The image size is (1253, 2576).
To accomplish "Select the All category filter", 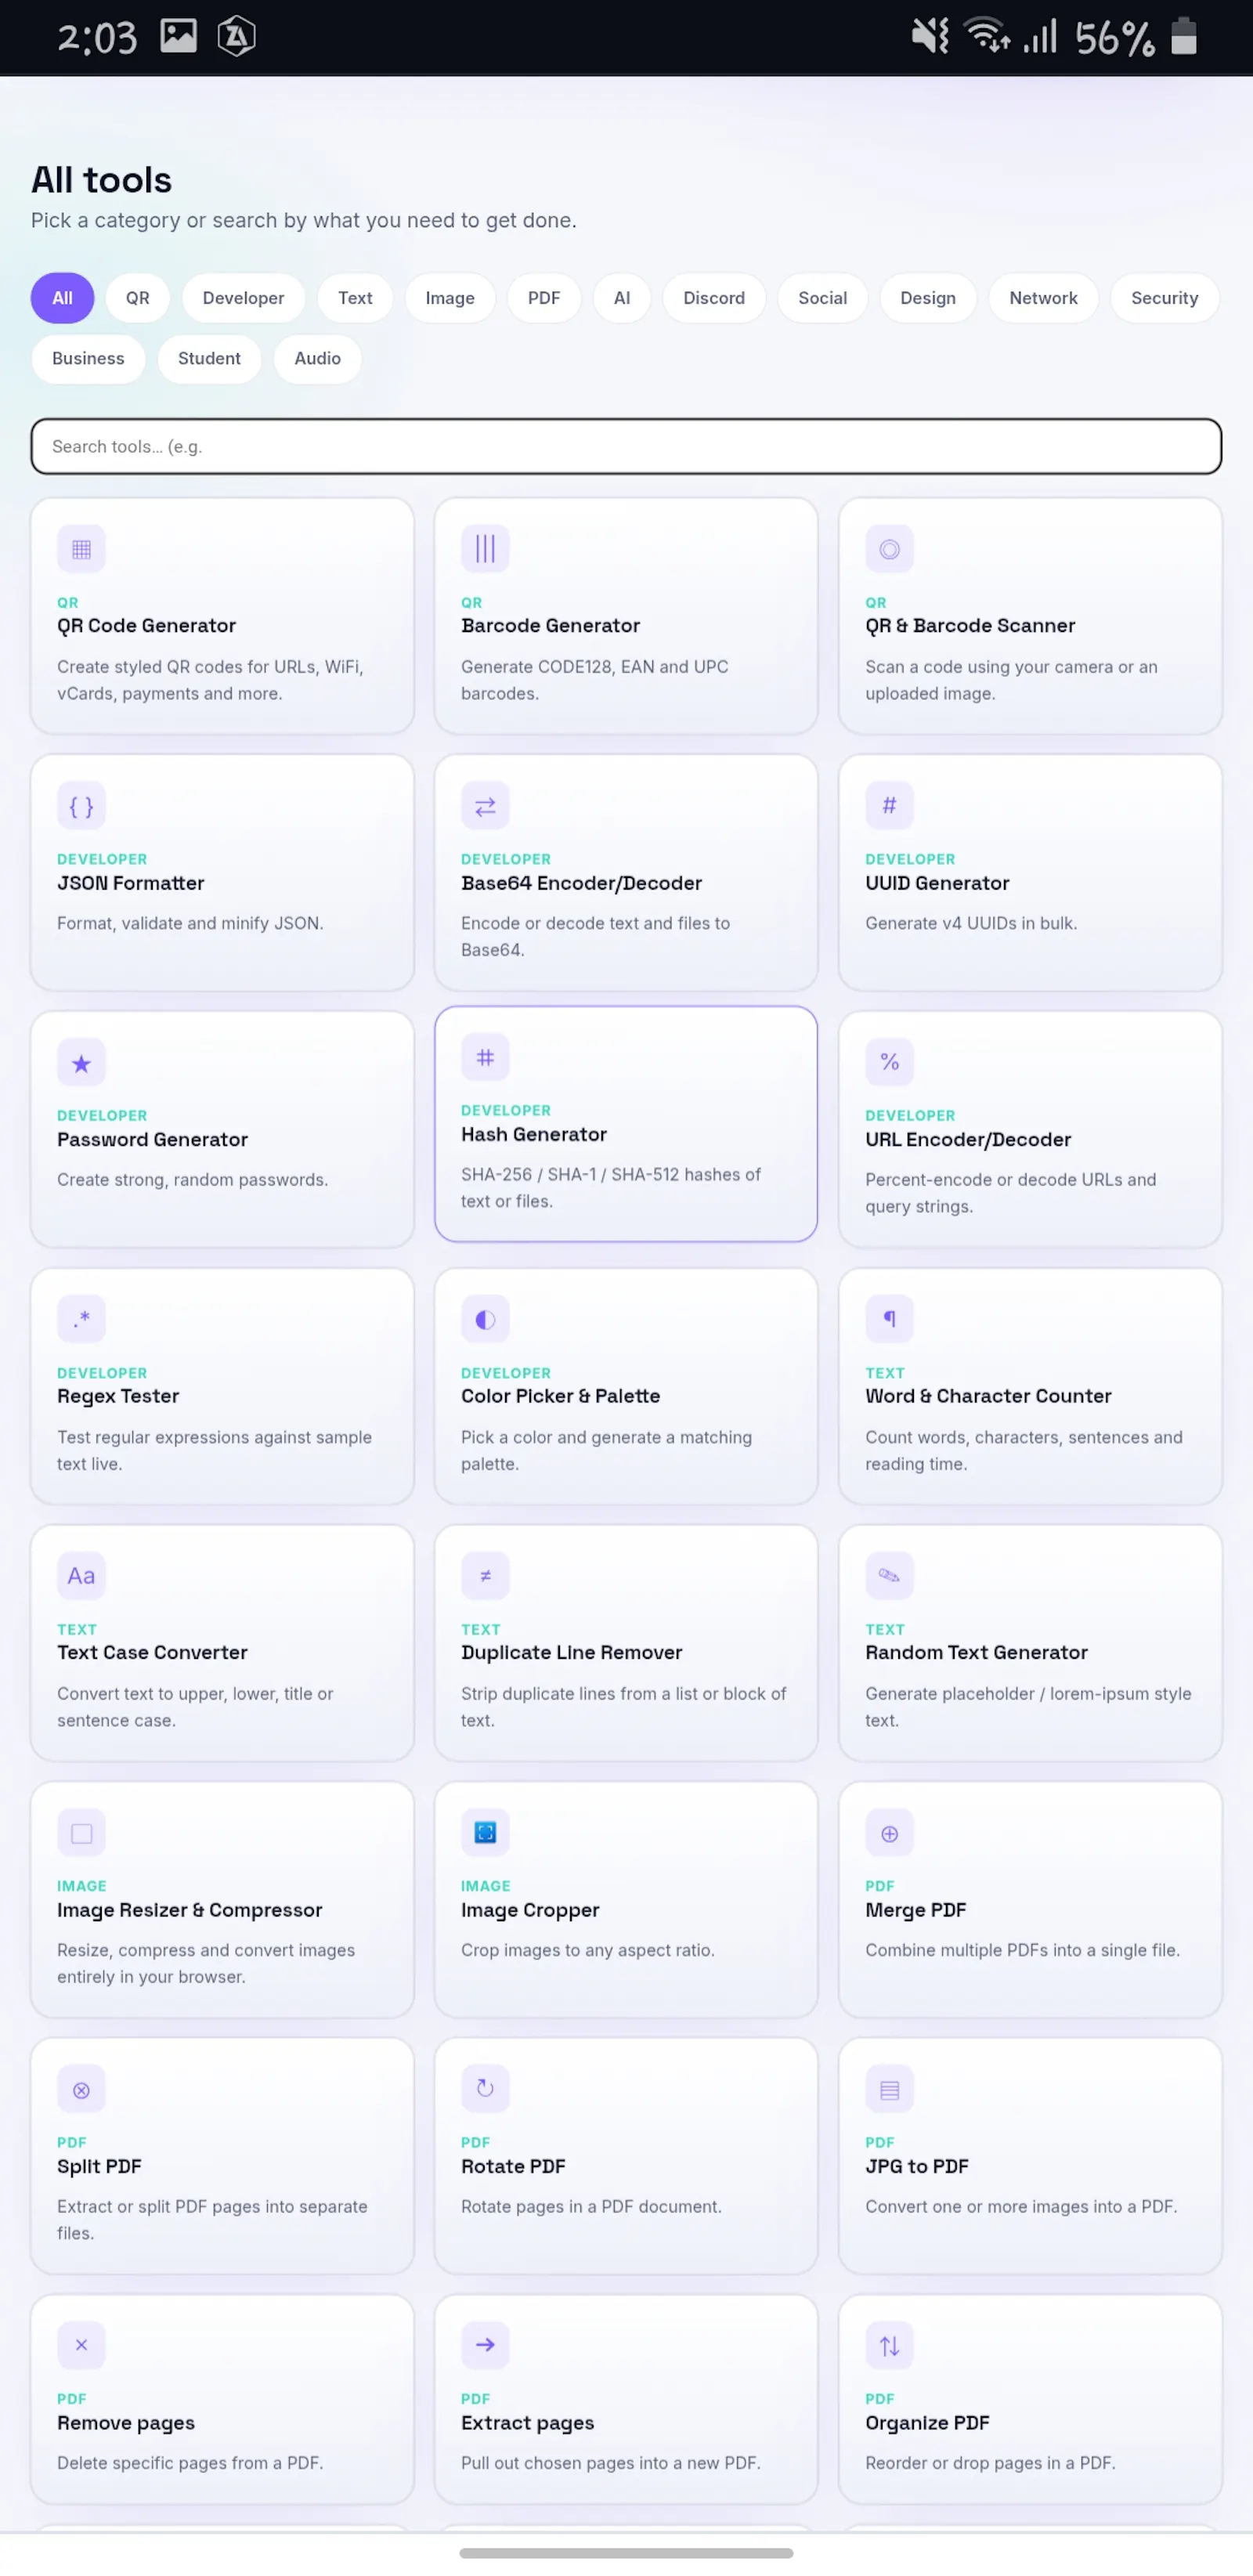I will [62, 298].
